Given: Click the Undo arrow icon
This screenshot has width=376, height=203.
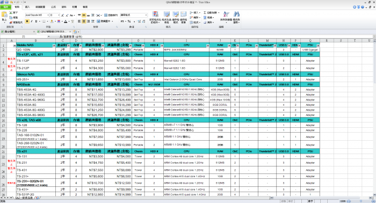Looking at the screenshot, I should (11, 2).
